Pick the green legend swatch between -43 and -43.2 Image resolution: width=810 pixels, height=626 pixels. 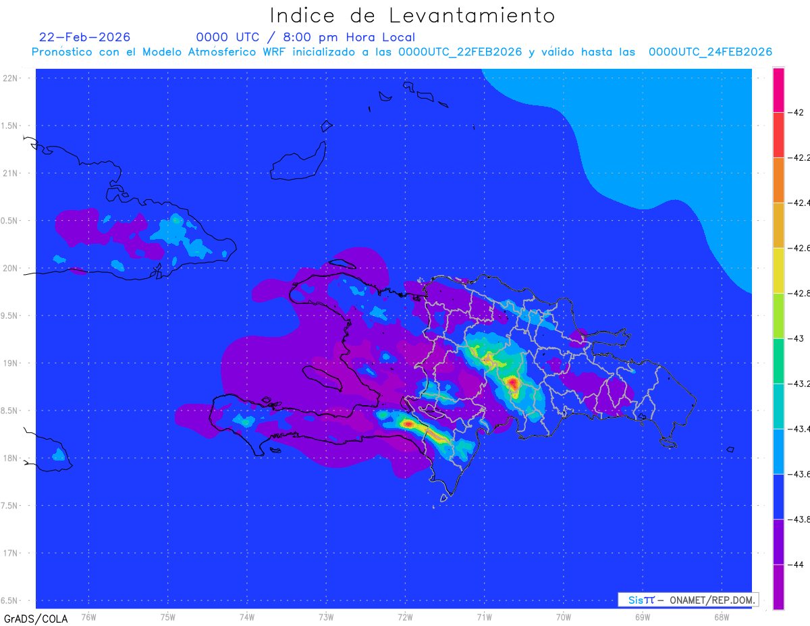click(778, 361)
